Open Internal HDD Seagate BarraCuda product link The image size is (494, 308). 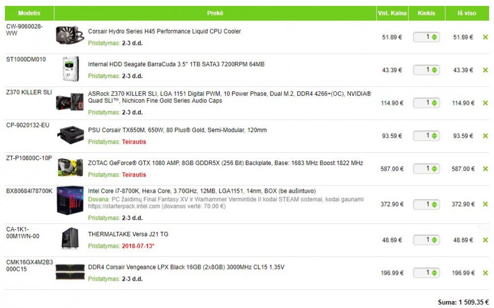pos(176,64)
